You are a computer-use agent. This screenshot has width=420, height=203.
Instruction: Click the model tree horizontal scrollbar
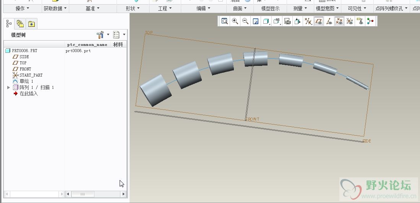(82, 194)
